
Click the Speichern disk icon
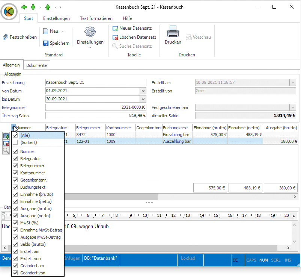46,43
